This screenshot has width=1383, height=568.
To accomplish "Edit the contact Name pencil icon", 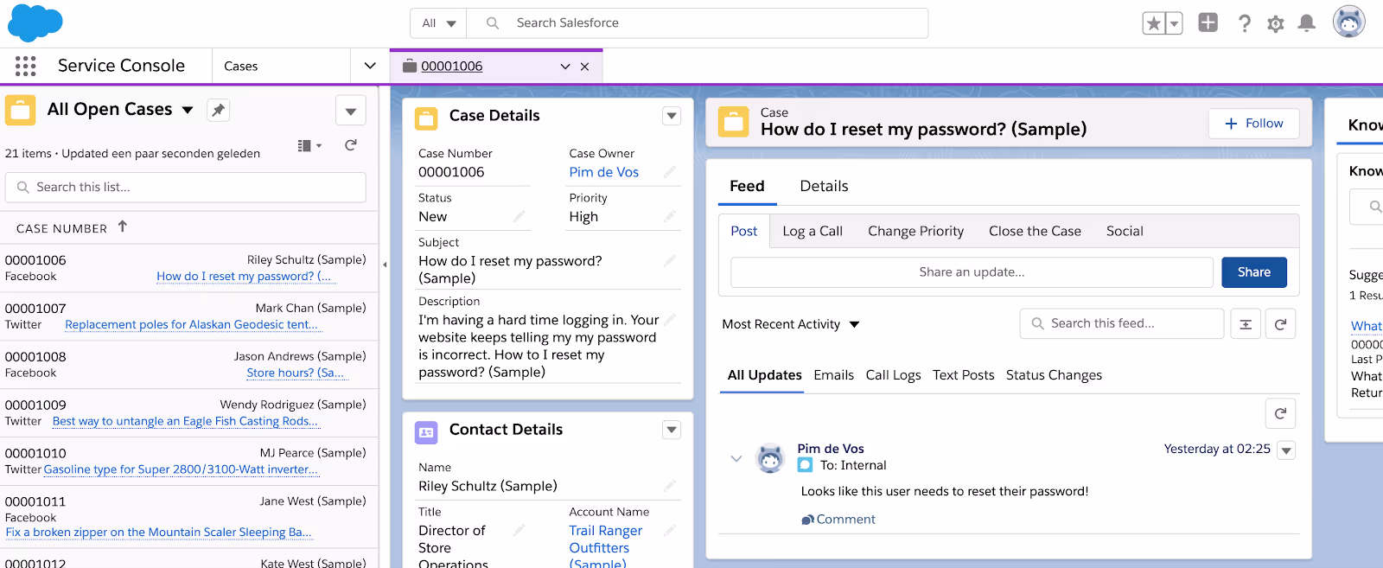I will click(x=670, y=486).
